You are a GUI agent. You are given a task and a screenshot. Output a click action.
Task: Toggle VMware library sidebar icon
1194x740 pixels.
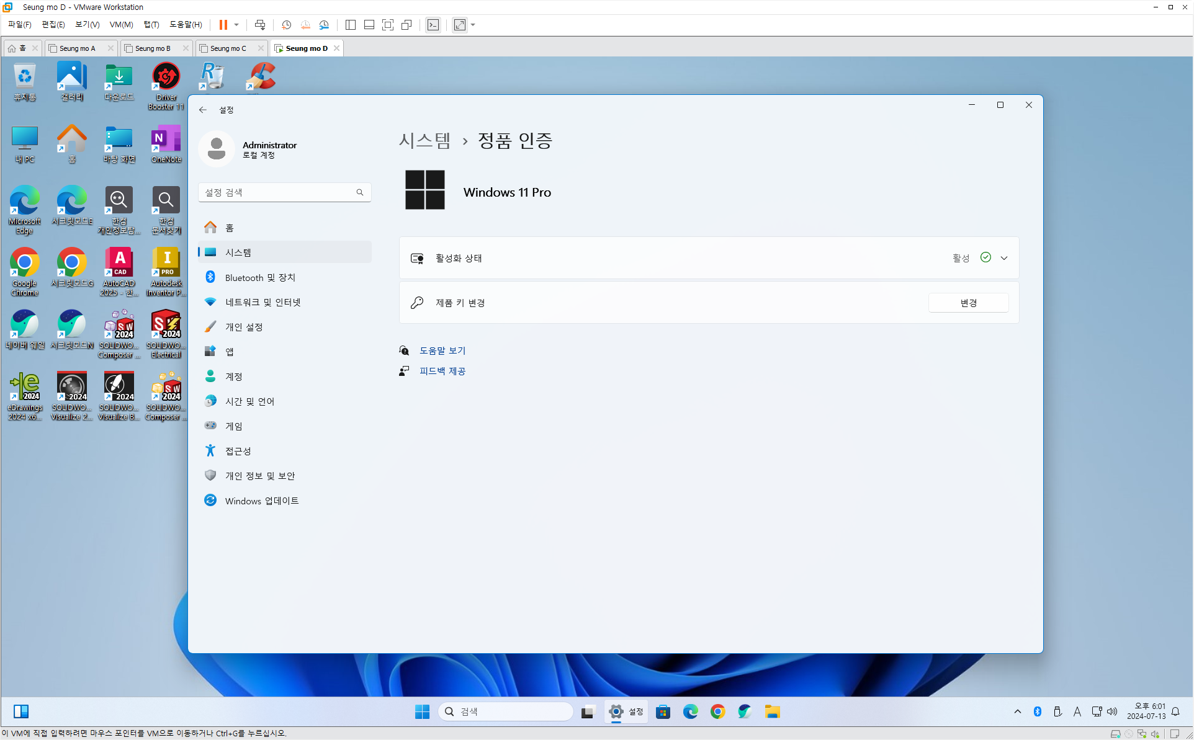351,25
